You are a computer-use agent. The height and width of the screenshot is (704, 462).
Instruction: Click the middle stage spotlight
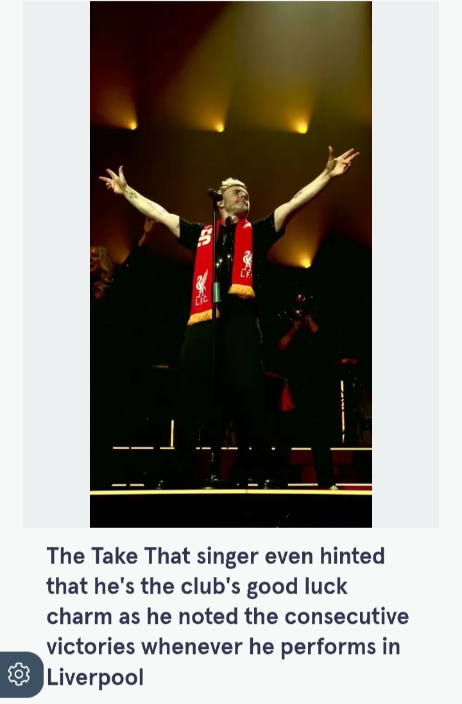pos(219,128)
